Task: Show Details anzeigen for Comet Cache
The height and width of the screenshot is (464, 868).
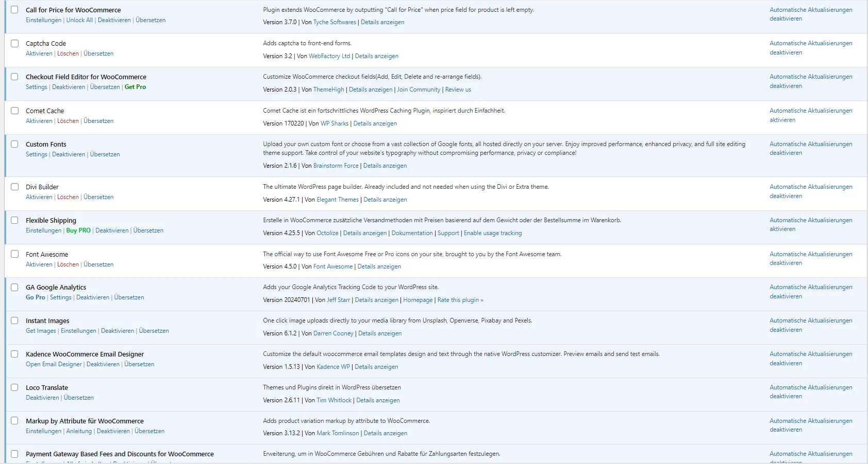Action: coord(375,123)
